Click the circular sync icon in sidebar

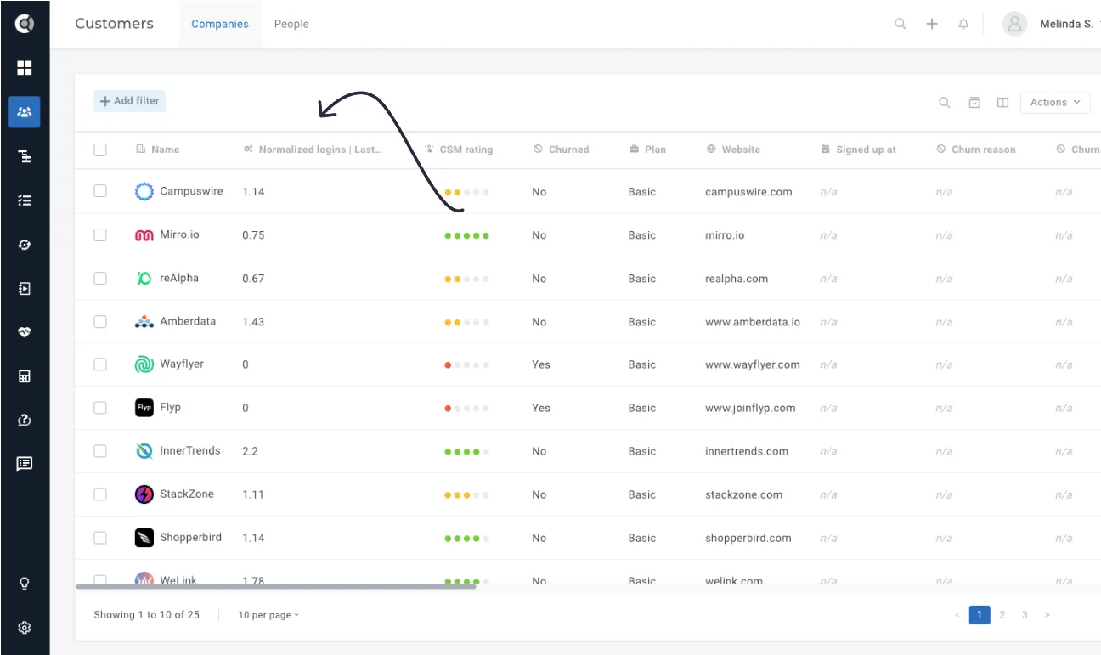tap(25, 245)
